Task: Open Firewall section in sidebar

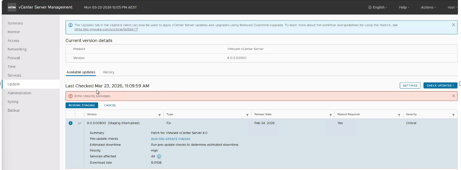Action: [x=14, y=58]
